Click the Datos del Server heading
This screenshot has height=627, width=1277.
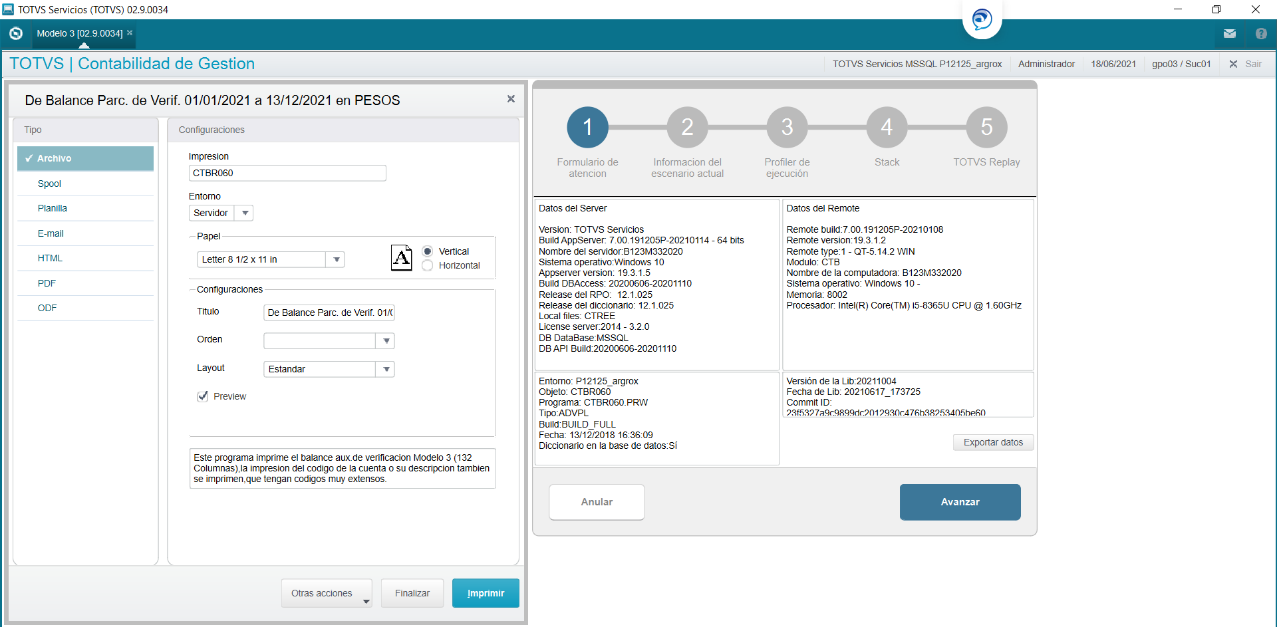tap(573, 208)
